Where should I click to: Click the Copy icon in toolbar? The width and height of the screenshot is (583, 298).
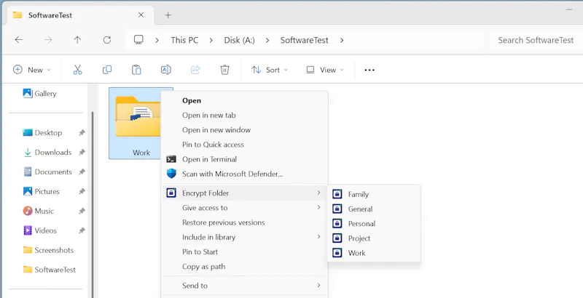pyautogui.click(x=107, y=70)
